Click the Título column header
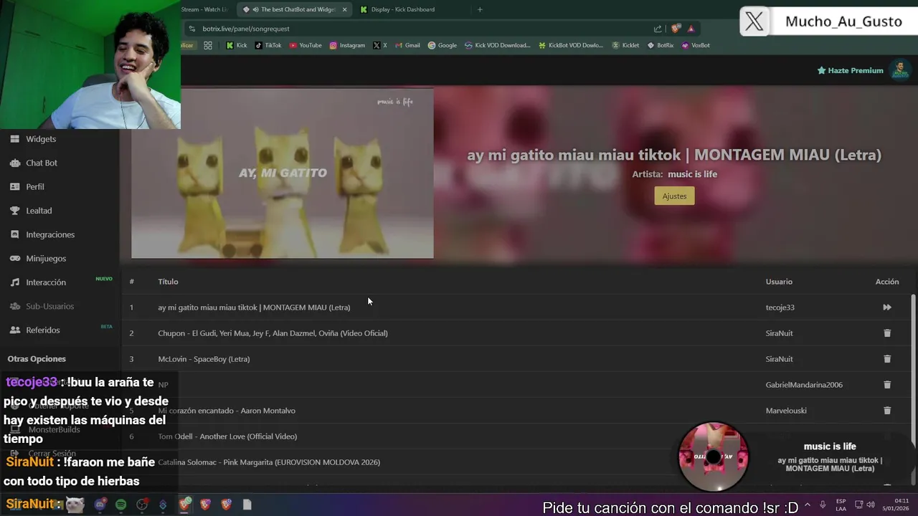Viewport: 918px width, 516px height. pos(168,282)
